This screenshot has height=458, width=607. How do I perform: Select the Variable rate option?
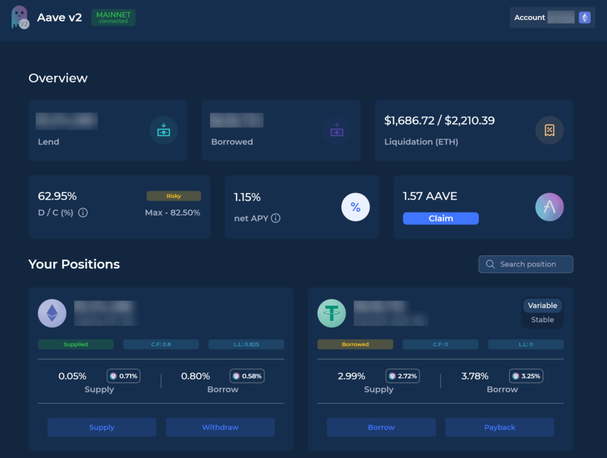click(x=542, y=306)
